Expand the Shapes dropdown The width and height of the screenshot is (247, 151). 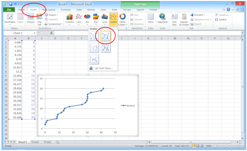[58, 15]
